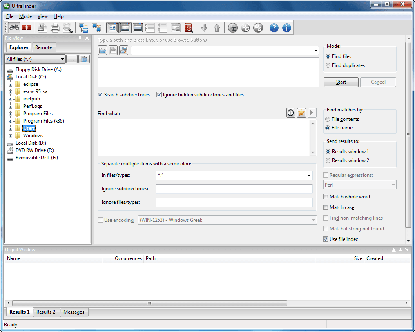Select File contents radio button
415x332 pixels.
(328, 119)
